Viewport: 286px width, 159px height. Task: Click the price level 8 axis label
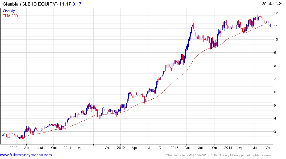275,66
